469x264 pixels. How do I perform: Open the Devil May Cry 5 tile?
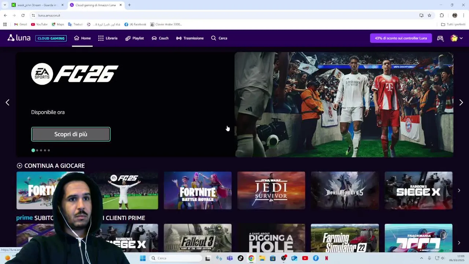coord(345,190)
